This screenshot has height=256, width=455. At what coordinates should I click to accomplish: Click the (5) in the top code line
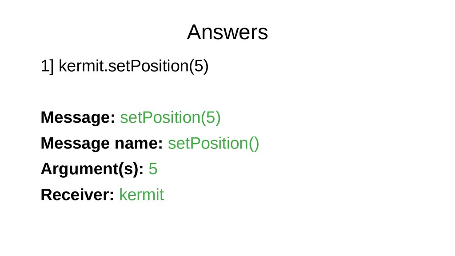coord(199,66)
